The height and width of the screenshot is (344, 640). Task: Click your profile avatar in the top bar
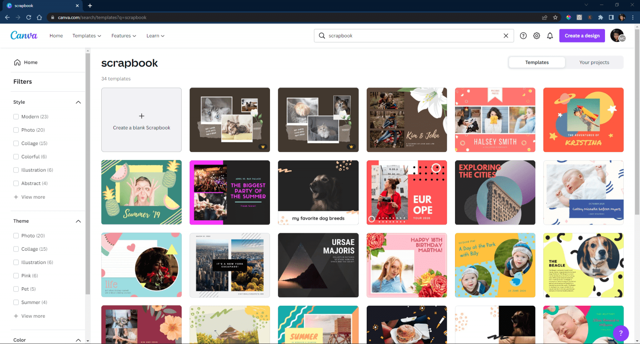point(617,35)
